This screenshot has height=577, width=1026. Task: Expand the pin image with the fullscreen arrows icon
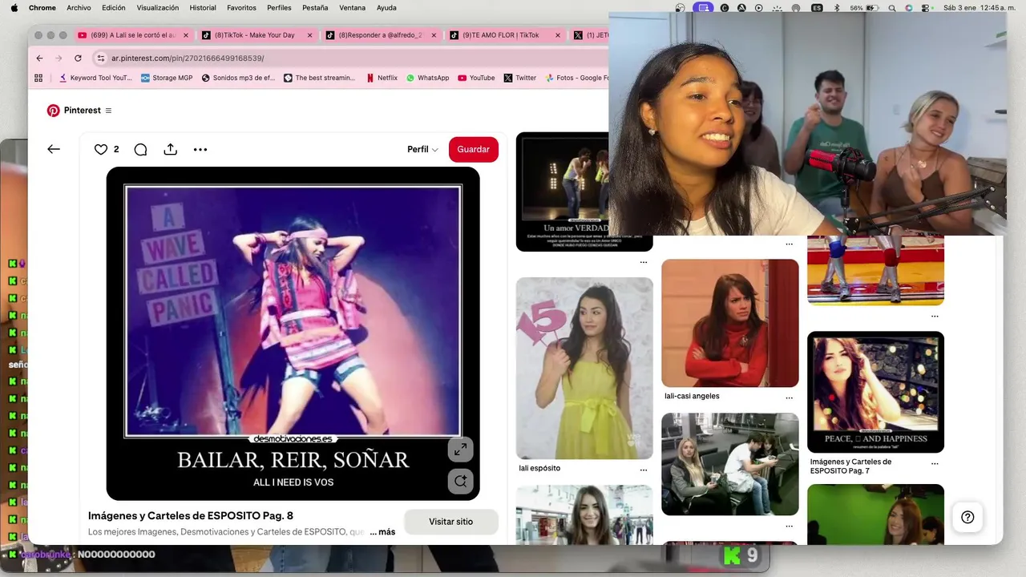click(460, 450)
